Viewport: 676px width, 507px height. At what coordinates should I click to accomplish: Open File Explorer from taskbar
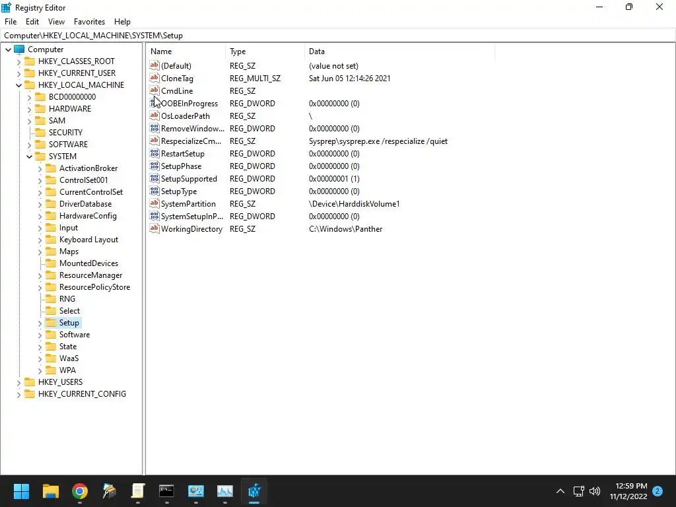(x=50, y=491)
